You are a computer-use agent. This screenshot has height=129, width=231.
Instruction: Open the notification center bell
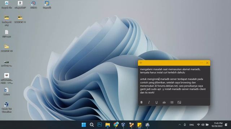pyautogui.click(x=226, y=125)
